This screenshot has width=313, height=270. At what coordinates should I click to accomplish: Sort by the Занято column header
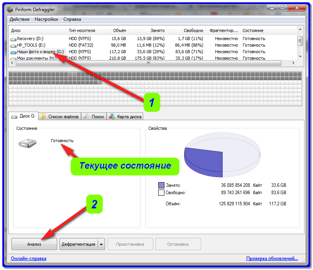(x=148, y=30)
